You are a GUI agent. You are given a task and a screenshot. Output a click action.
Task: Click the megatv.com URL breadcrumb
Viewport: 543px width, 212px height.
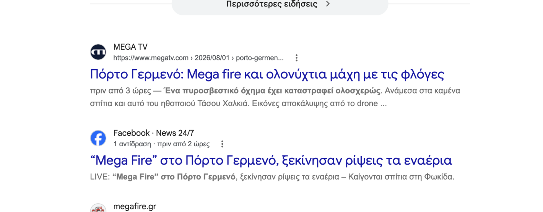coord(198,58)
